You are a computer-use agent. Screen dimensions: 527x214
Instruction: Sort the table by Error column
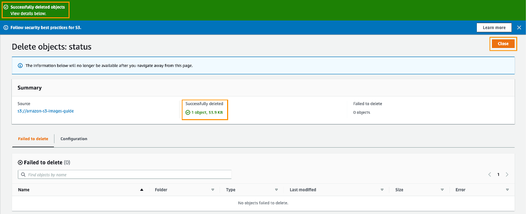(507, 190)
